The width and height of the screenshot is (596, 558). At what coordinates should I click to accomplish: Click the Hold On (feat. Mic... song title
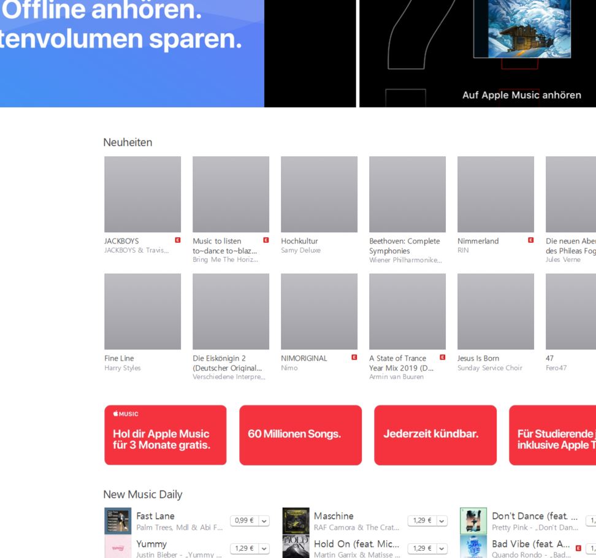tap(356, 544)
